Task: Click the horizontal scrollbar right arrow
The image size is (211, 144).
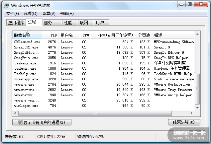Action: pos(192,113)
